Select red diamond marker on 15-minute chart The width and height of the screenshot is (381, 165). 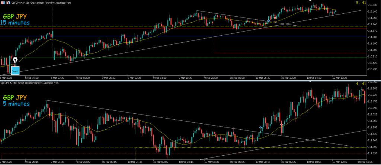275,17
